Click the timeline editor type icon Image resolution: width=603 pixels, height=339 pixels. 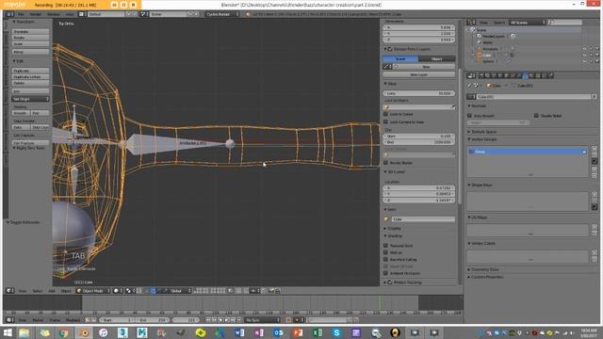[x=10, y=320]
